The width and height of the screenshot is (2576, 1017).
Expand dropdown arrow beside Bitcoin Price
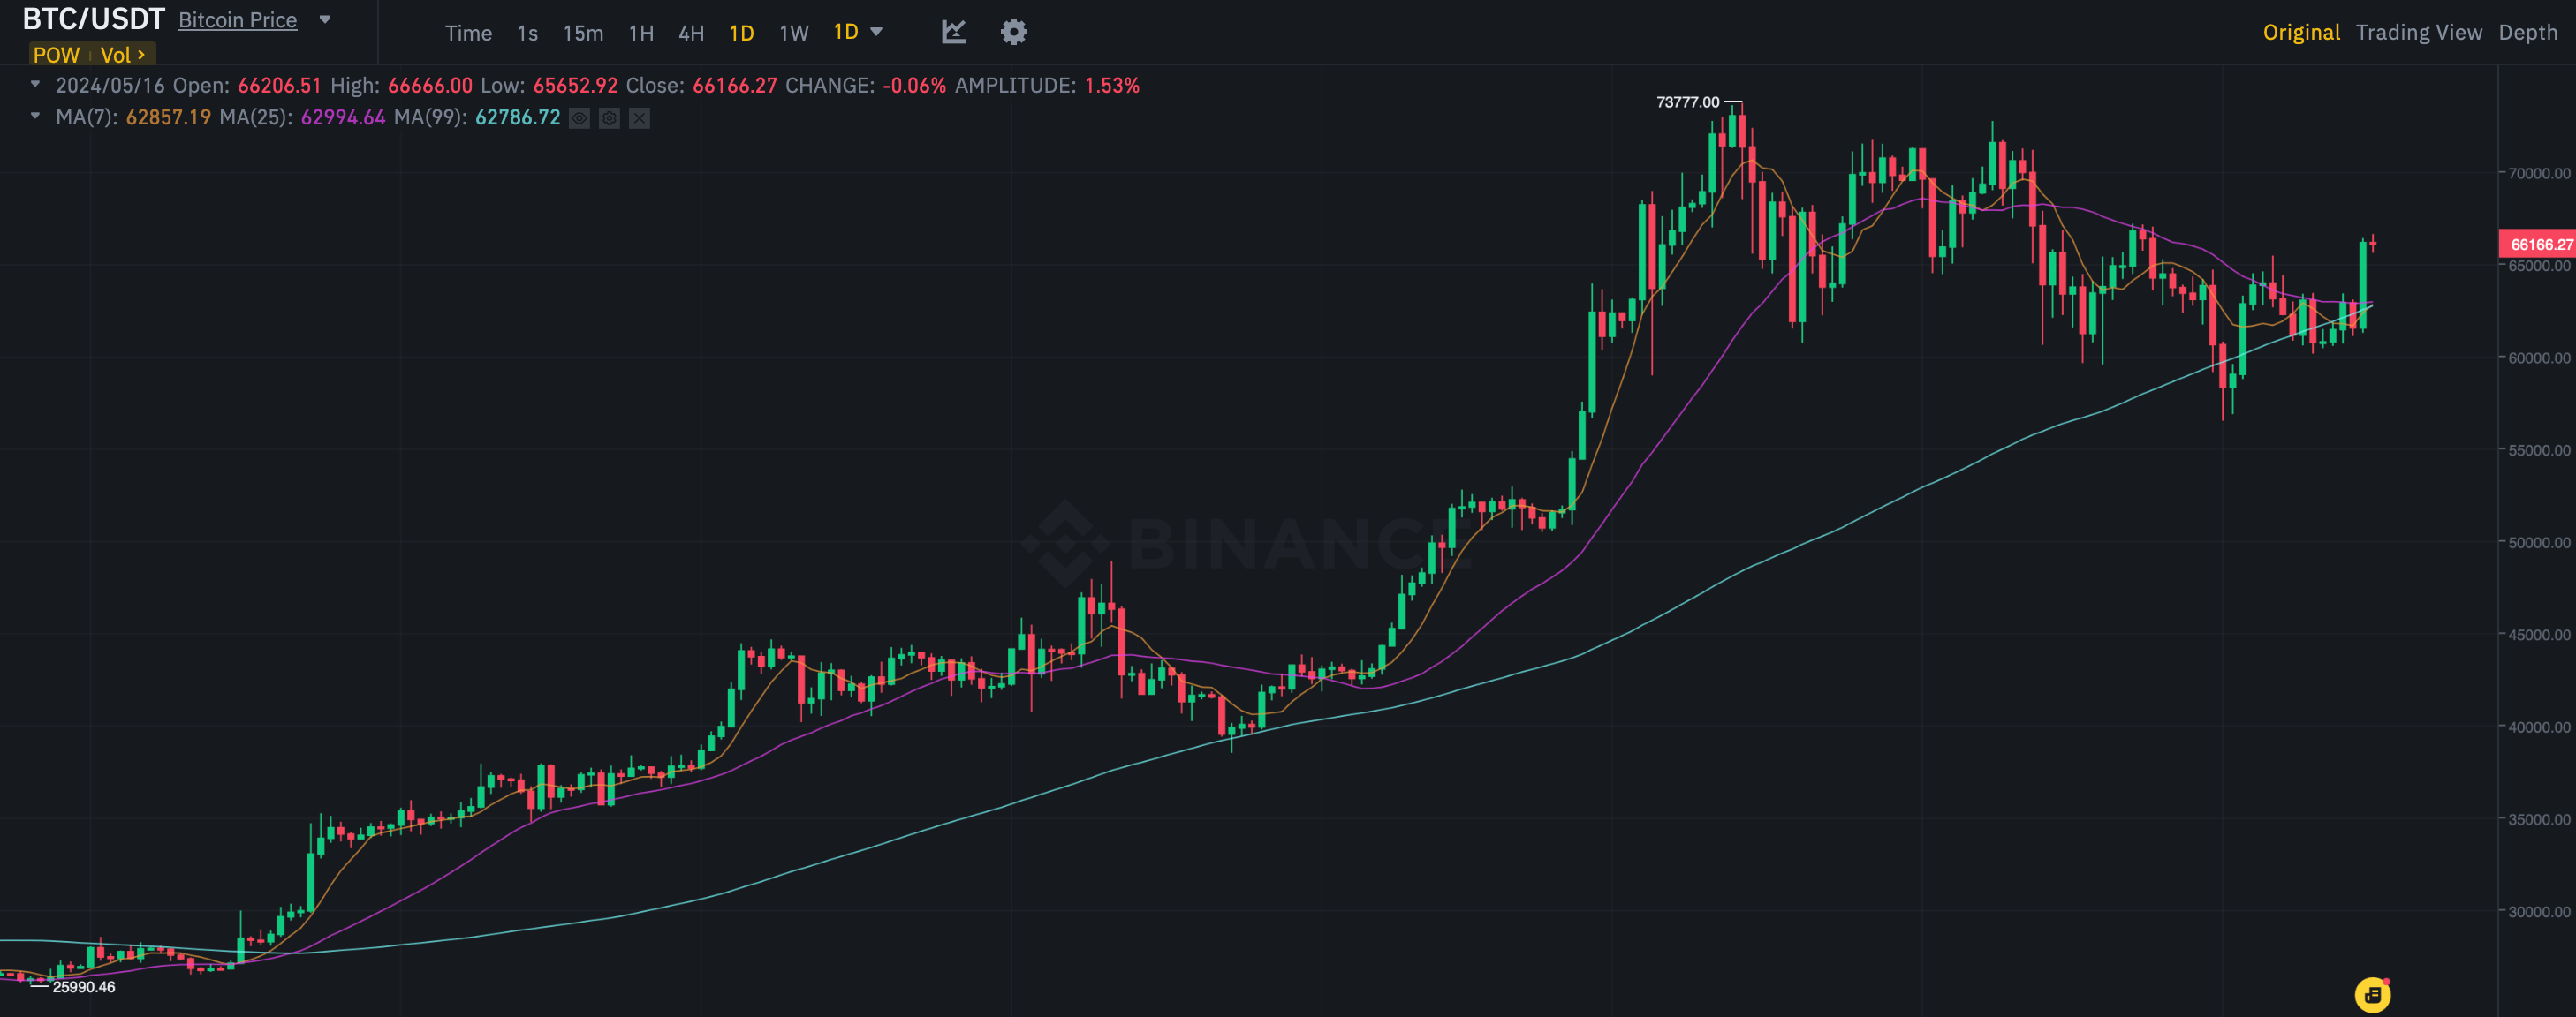[325, 19]
